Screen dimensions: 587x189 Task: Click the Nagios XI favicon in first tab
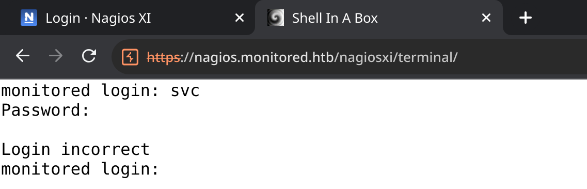[x=29, y=18]
